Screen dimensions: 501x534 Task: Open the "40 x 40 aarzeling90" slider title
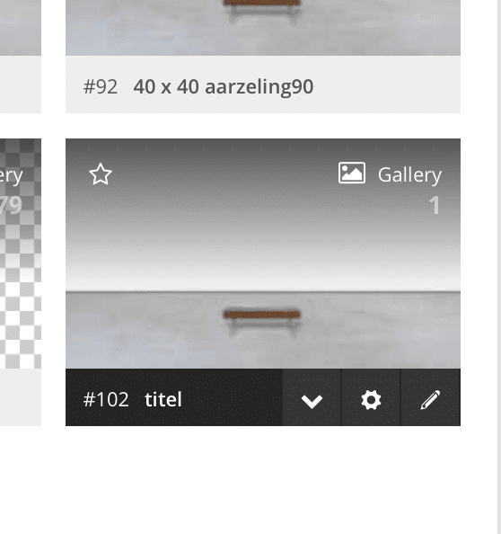pyautogui.click(x=224, y=86)
